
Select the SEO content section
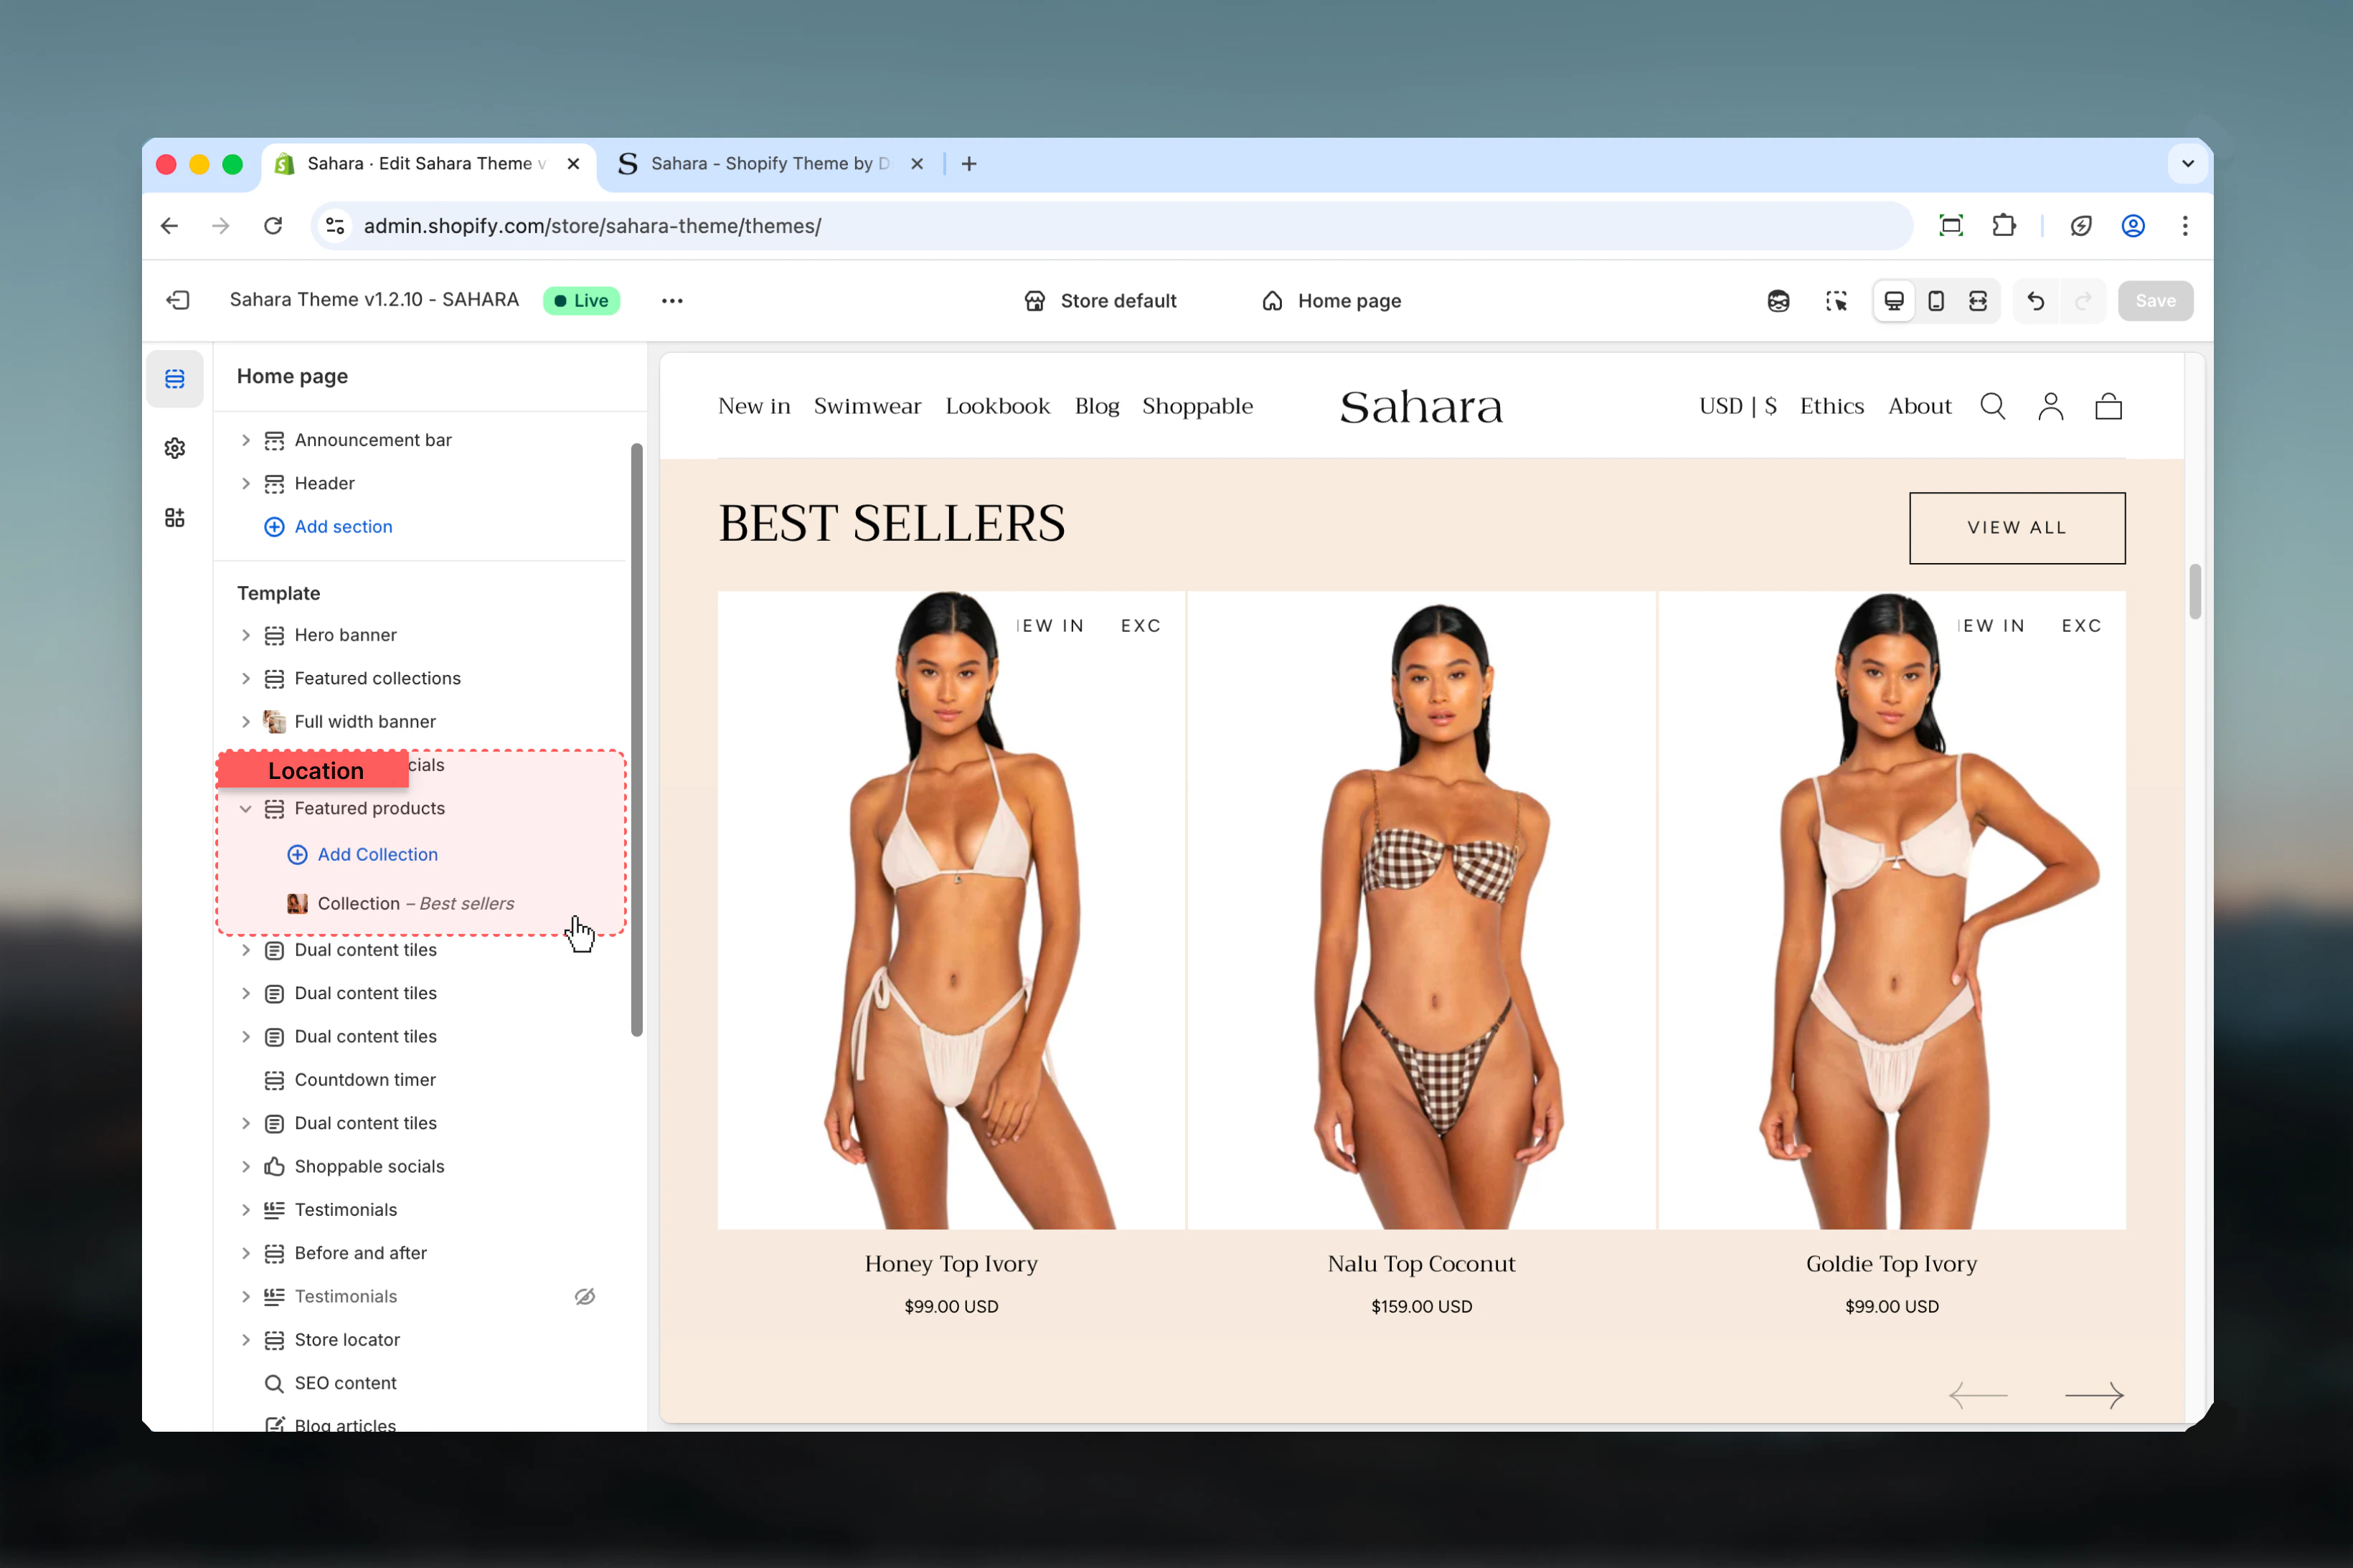coord(330,1384)
